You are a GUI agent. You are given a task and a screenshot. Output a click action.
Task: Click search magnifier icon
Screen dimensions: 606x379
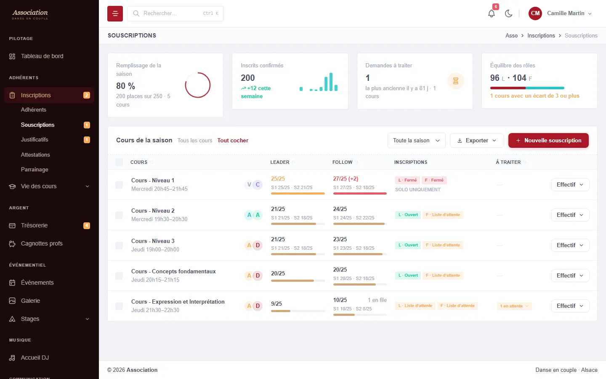[x=136, y=13]
